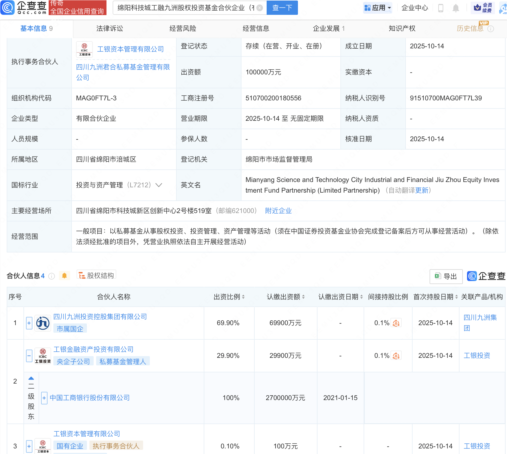507x454 pixels.
Task: Open the 应用 dropdown menu
Action: point(378,8)
